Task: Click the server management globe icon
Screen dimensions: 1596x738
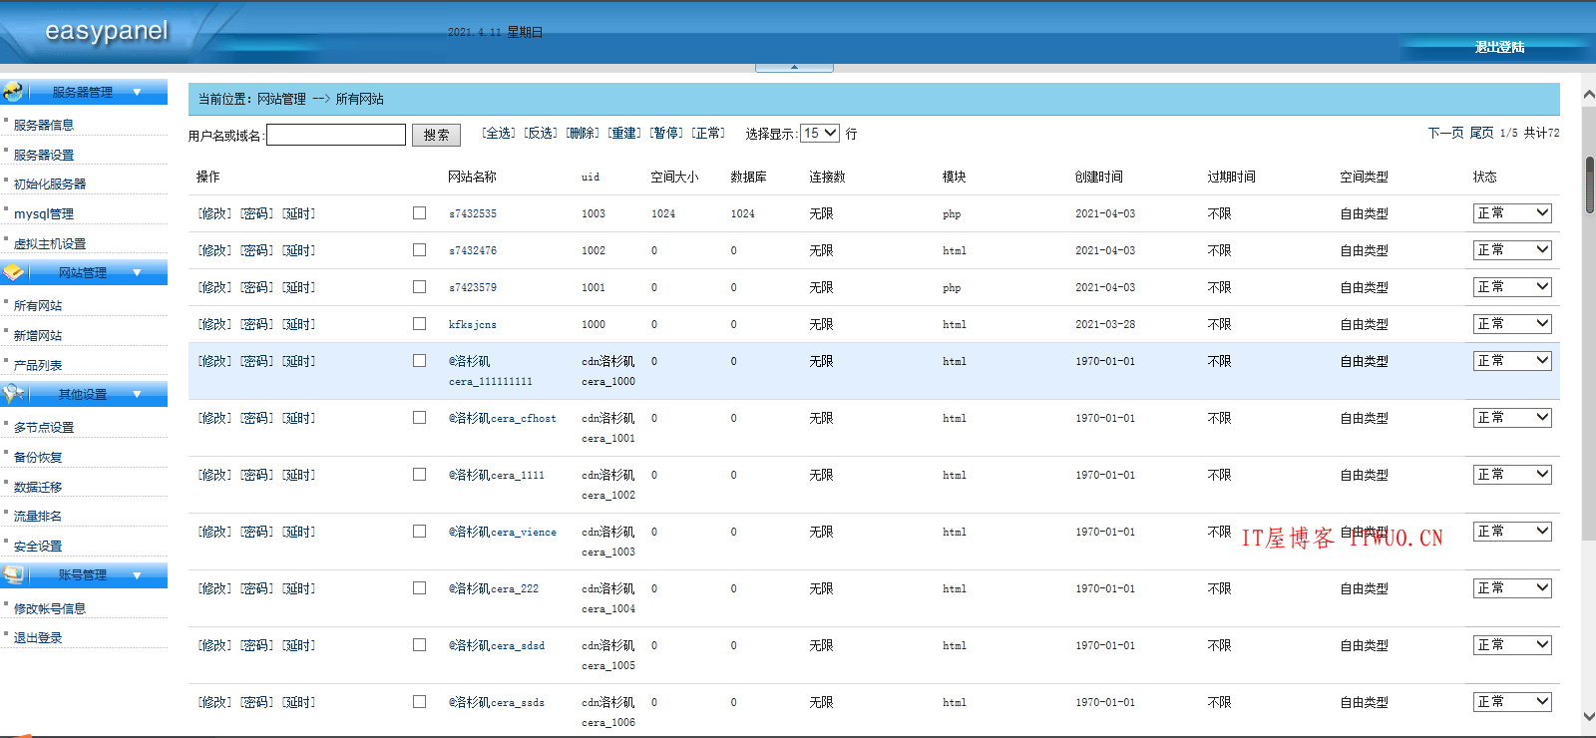Action: 13,92
